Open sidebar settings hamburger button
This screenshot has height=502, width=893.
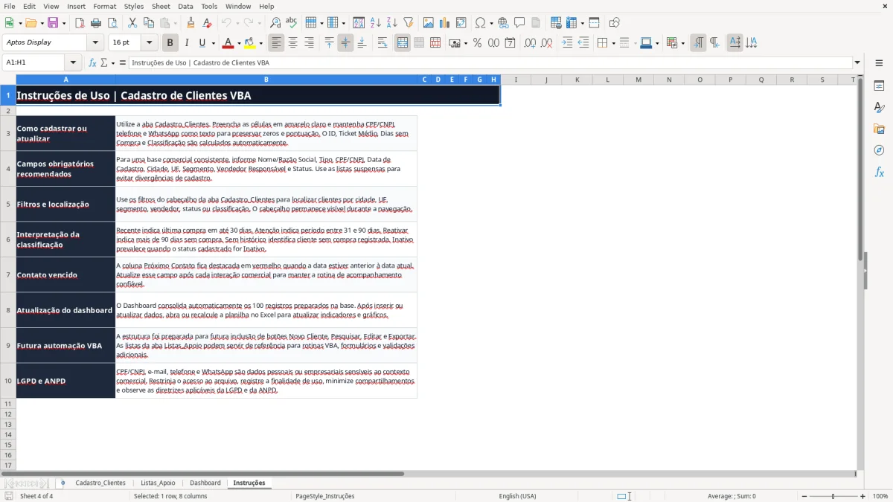879,63
